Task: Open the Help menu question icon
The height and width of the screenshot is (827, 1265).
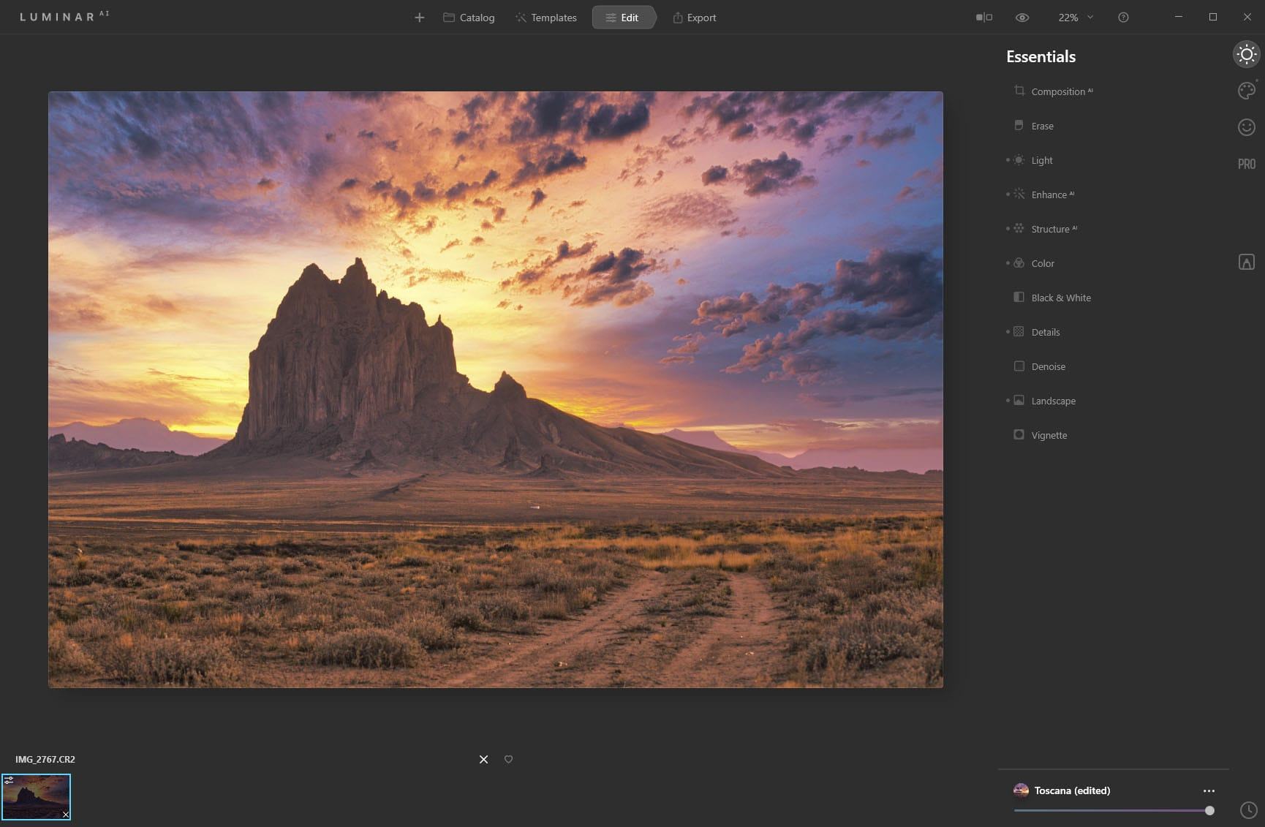Action: pyautogui.click(x=1123, y=17)
